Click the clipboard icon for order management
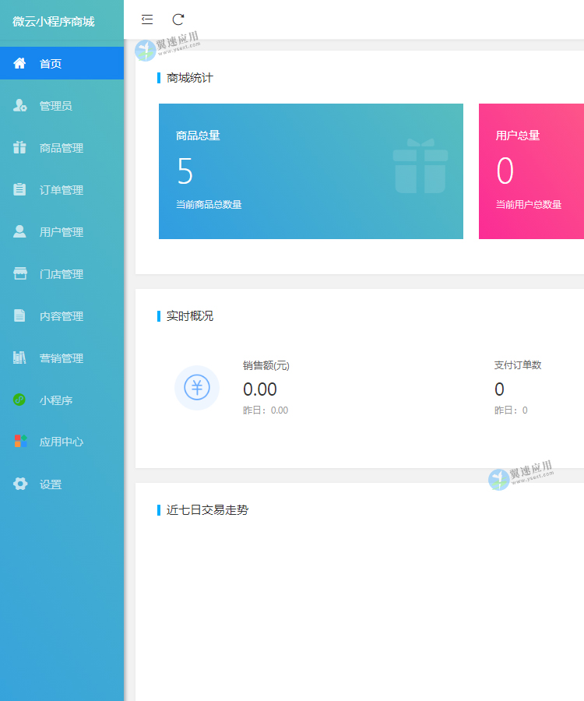Viewport: 584px width, 701px height. [x=20, y=189]
